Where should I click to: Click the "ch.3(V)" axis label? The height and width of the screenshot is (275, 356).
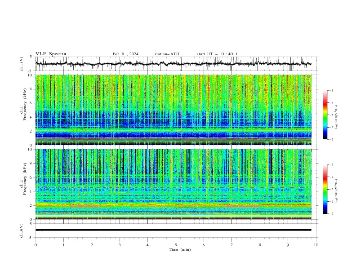pos(22,231)
